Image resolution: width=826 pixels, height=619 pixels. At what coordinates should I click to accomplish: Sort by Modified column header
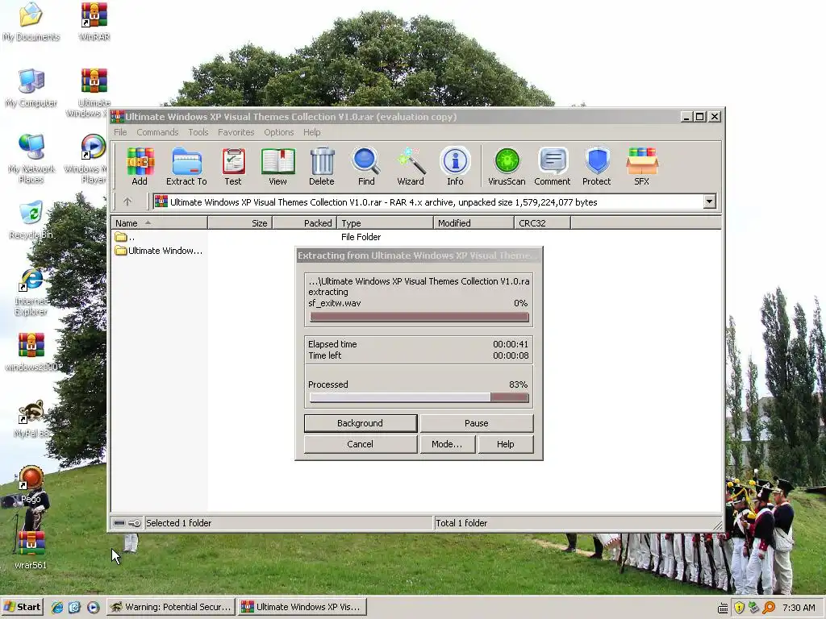click(x=473, y=223)
